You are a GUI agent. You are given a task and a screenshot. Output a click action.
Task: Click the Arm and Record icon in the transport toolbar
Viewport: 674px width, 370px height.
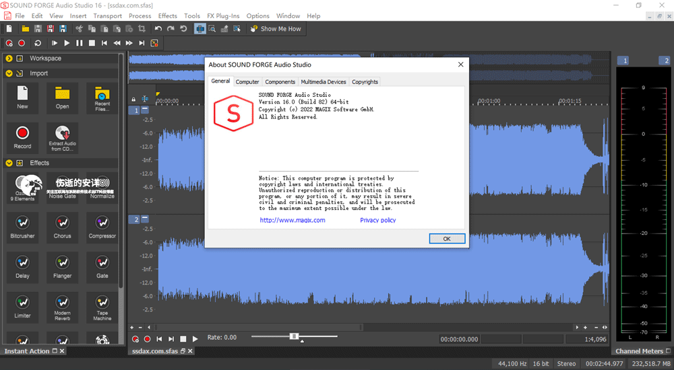coord(9,43)
